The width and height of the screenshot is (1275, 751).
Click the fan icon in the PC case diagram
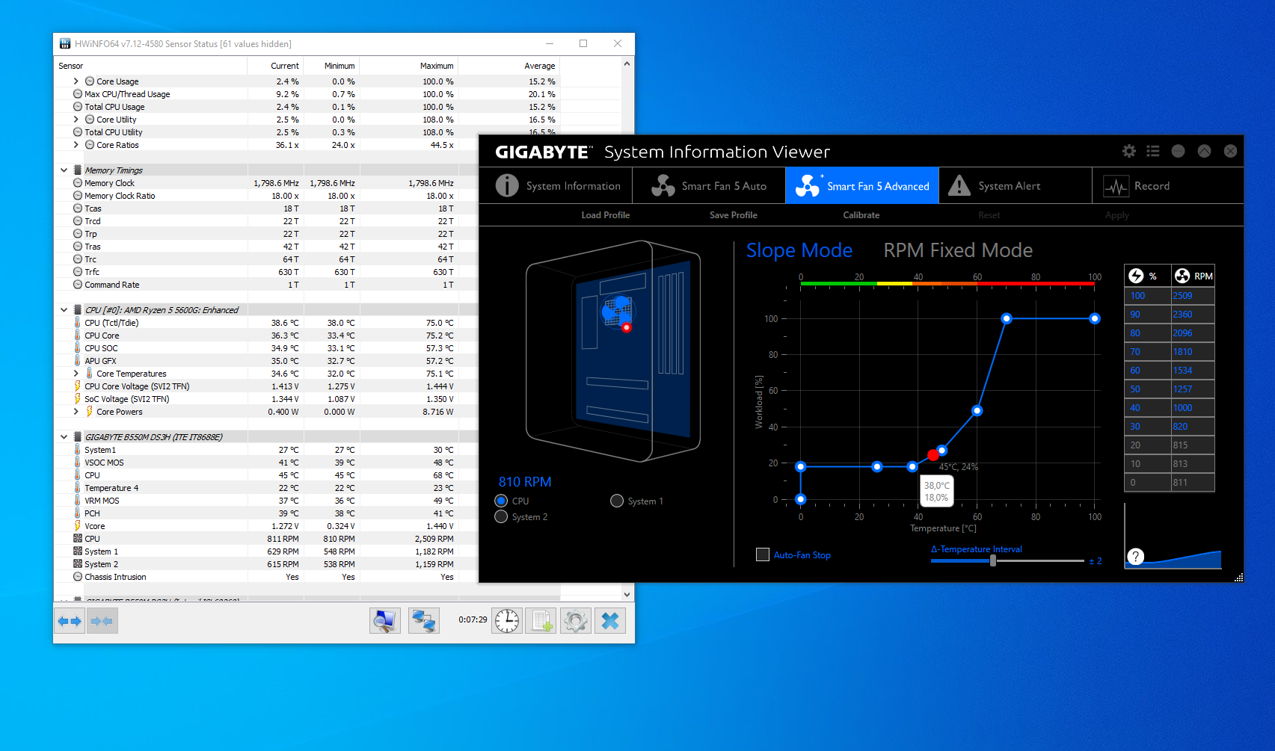[618, 311]
